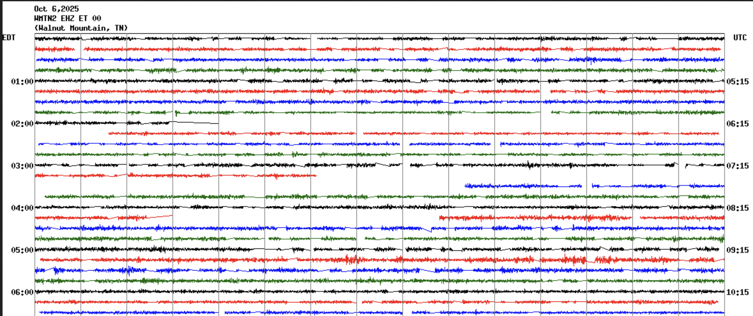Select the 06:00 EDT time marker
The height and width of the screenshot is (316, 753).
(x=22, y=292)
